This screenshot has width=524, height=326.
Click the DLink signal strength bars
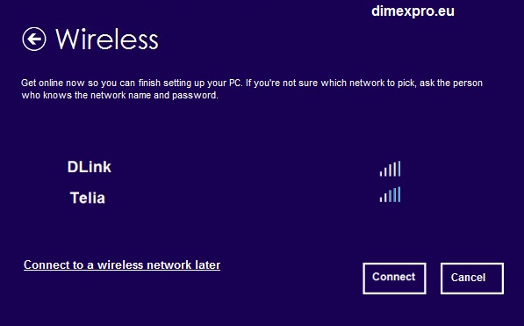click(x=390, y=169)
